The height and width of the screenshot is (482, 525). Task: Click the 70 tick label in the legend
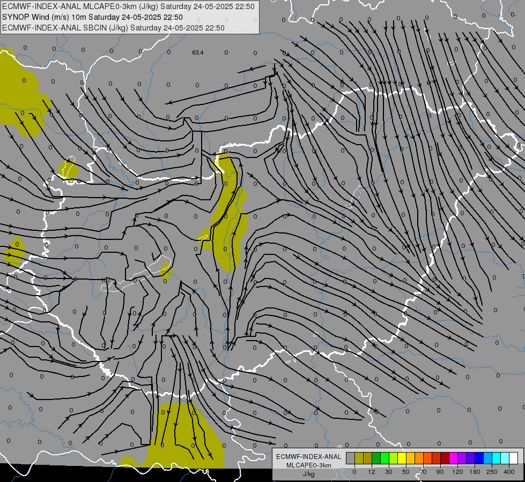click(423, 472)
